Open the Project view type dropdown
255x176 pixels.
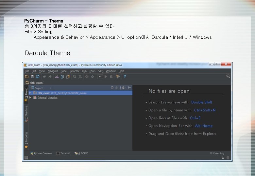coord(50,88)
